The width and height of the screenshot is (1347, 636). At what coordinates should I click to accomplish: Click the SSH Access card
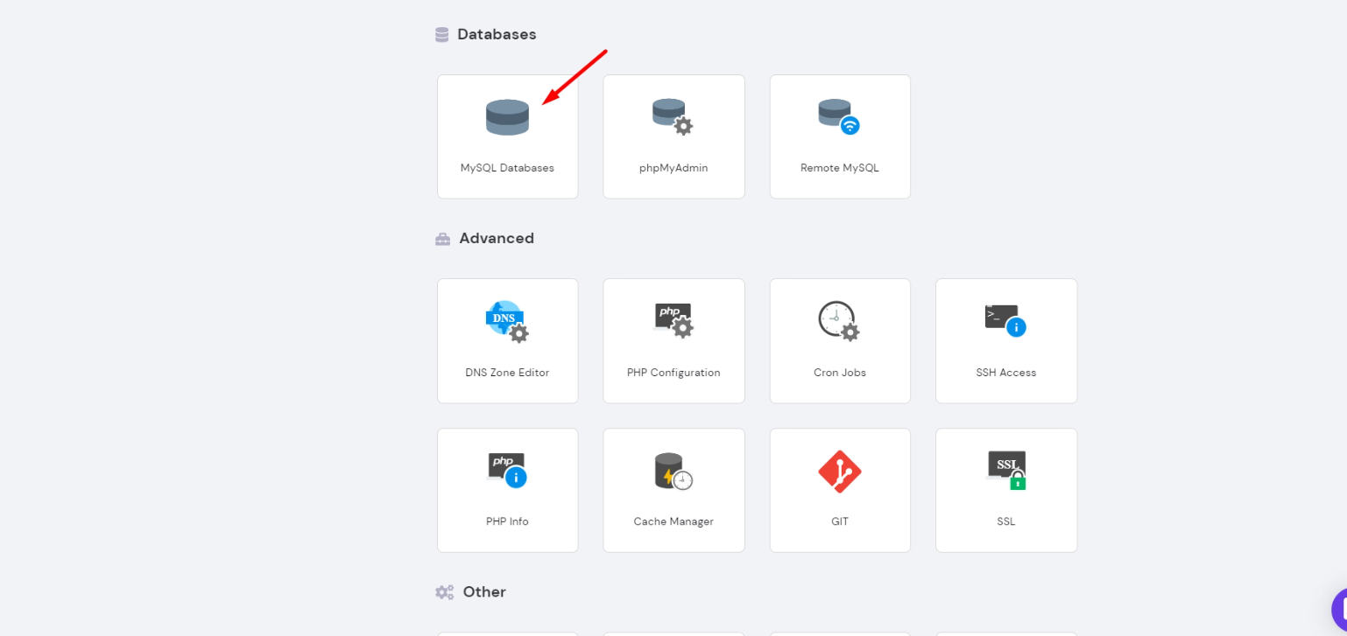pos(1006,341)
